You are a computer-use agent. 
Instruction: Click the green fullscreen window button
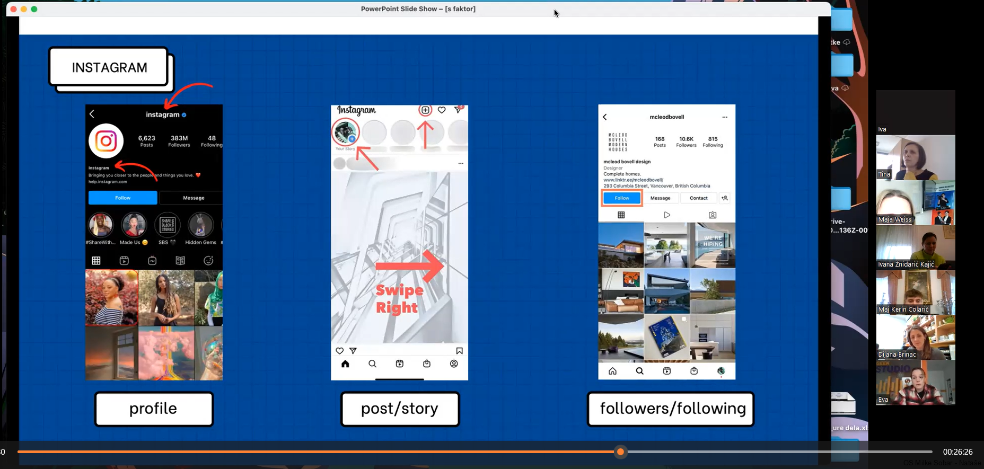tap(34, 9)
